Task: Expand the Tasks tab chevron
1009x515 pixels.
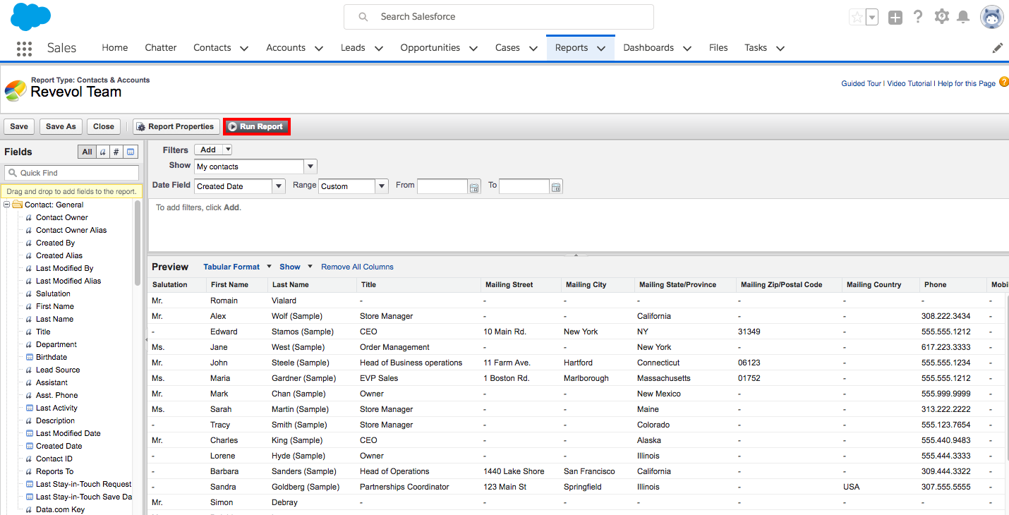Action: 780,49
